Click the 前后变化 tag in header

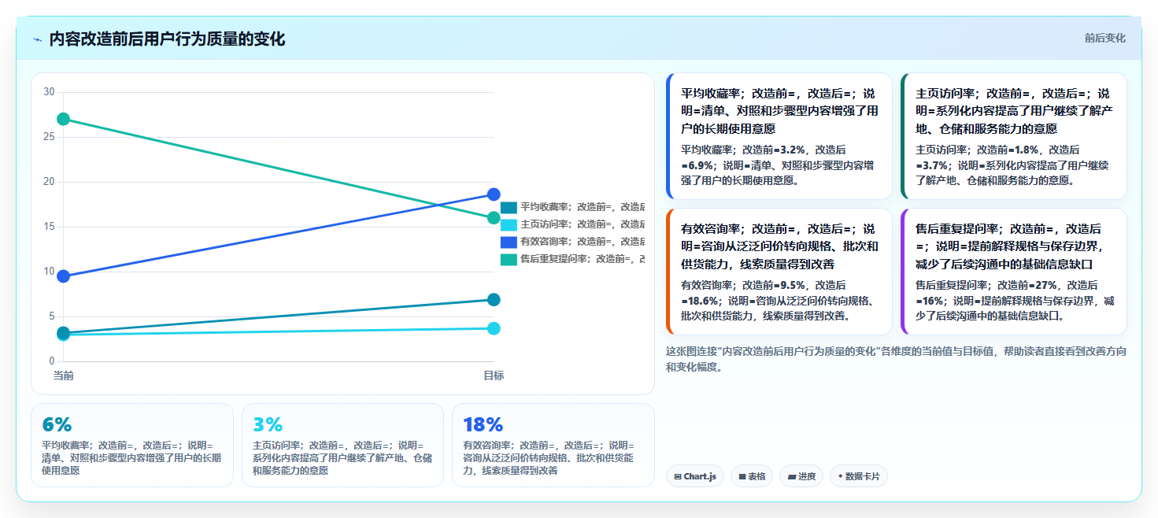click(1104, 38)
